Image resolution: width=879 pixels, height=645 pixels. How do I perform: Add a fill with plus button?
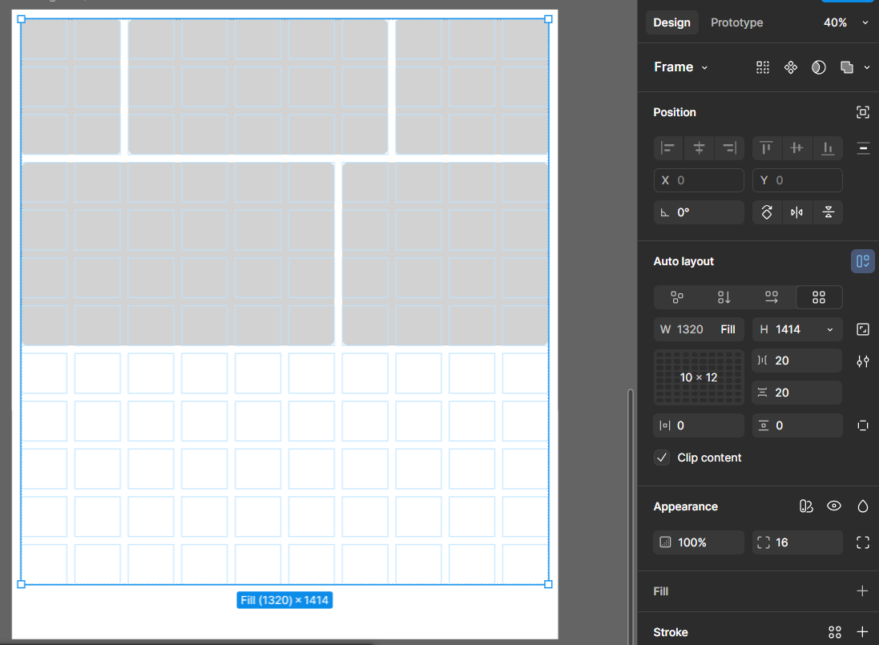[862, 591]
